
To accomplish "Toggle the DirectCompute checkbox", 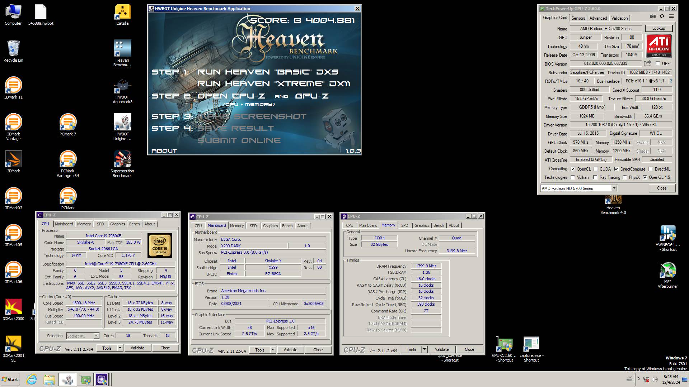I will coord(616,169).
